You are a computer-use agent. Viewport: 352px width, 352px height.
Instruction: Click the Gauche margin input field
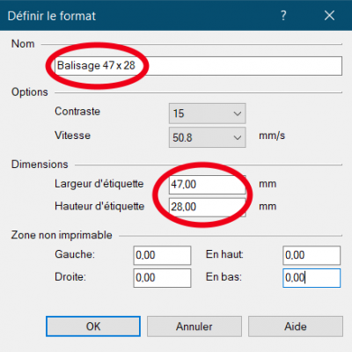[162, 255]
